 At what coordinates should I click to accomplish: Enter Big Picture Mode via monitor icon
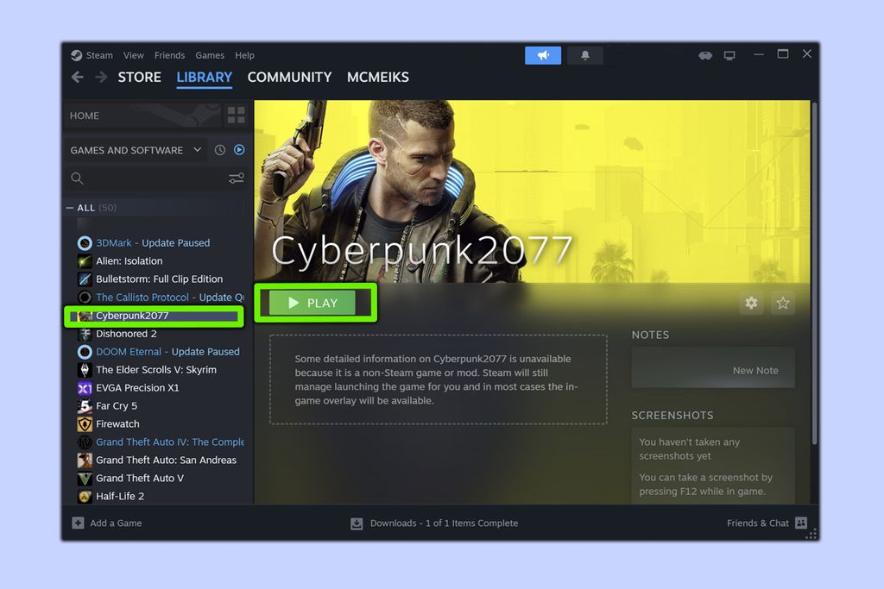tap(729, 54)
